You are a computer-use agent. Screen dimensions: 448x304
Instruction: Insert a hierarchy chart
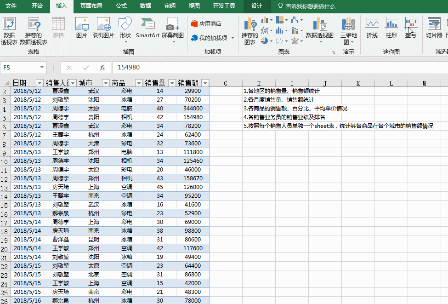[x=282, y=20]
